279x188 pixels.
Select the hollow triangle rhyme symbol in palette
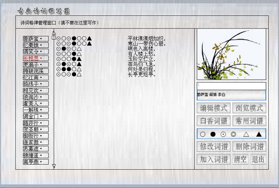pos(246,134)
